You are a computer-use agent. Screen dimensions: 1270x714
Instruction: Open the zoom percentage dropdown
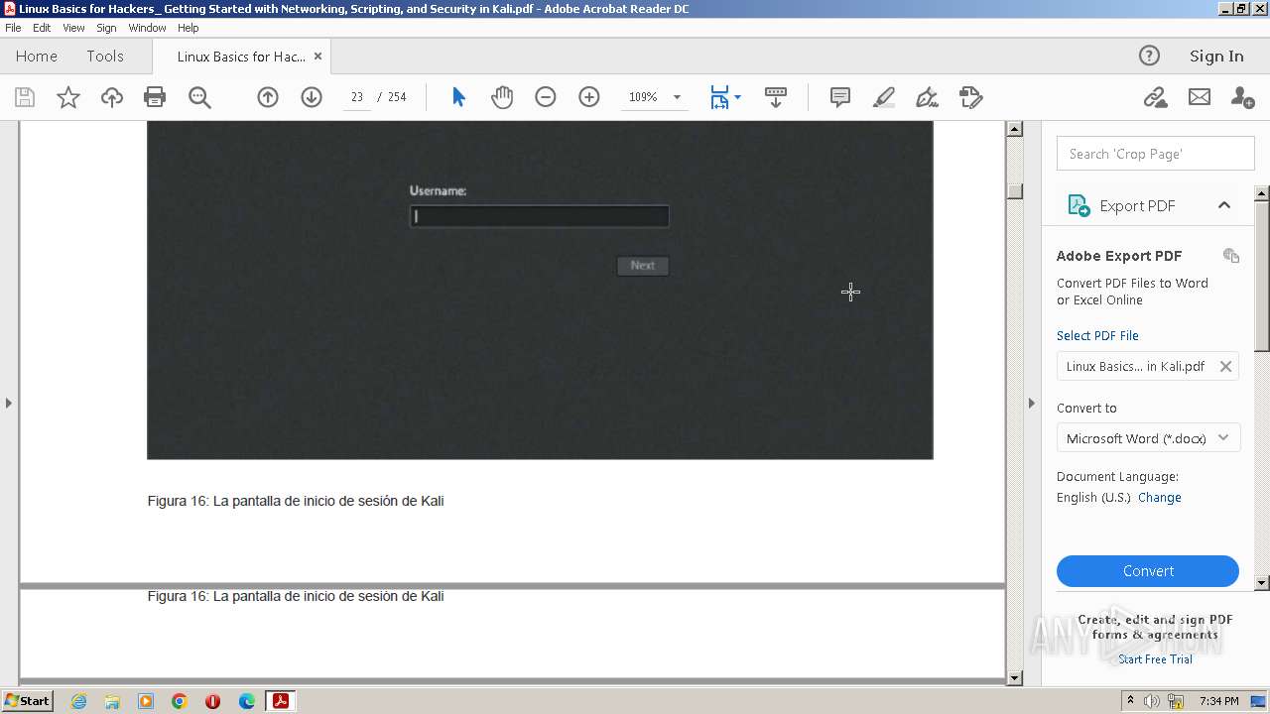coord(678,97)
